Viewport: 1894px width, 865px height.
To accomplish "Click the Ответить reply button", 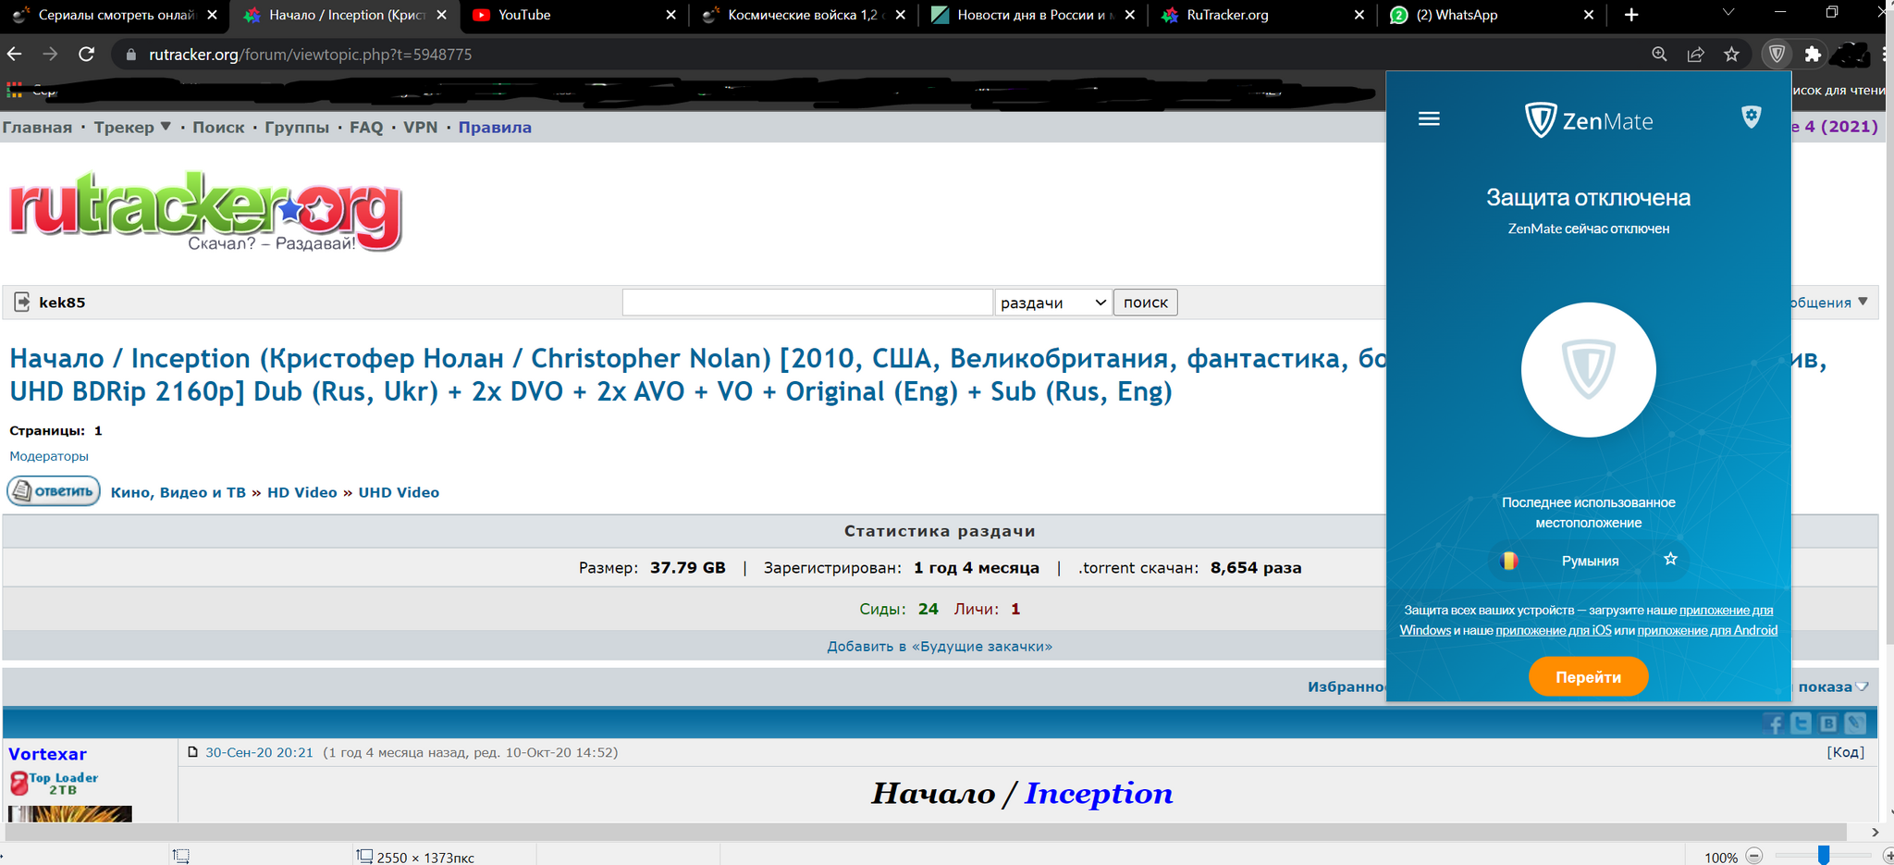I will (54, 491).
